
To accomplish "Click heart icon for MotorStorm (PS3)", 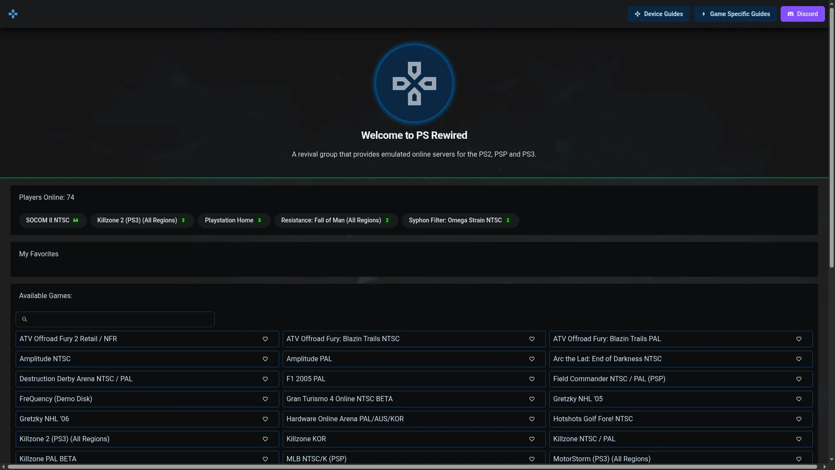I will [x=799, y=459].
